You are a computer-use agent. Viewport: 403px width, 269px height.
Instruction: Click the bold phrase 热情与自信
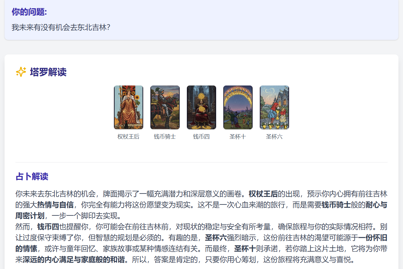[56, 205]
